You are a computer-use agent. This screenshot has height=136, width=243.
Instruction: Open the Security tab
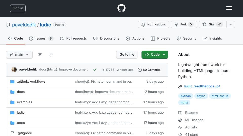(x=187, y=38)
